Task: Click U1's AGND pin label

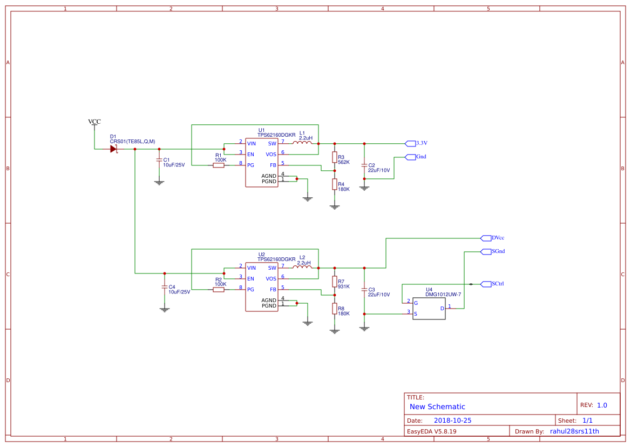Action: tap(269, 176)
